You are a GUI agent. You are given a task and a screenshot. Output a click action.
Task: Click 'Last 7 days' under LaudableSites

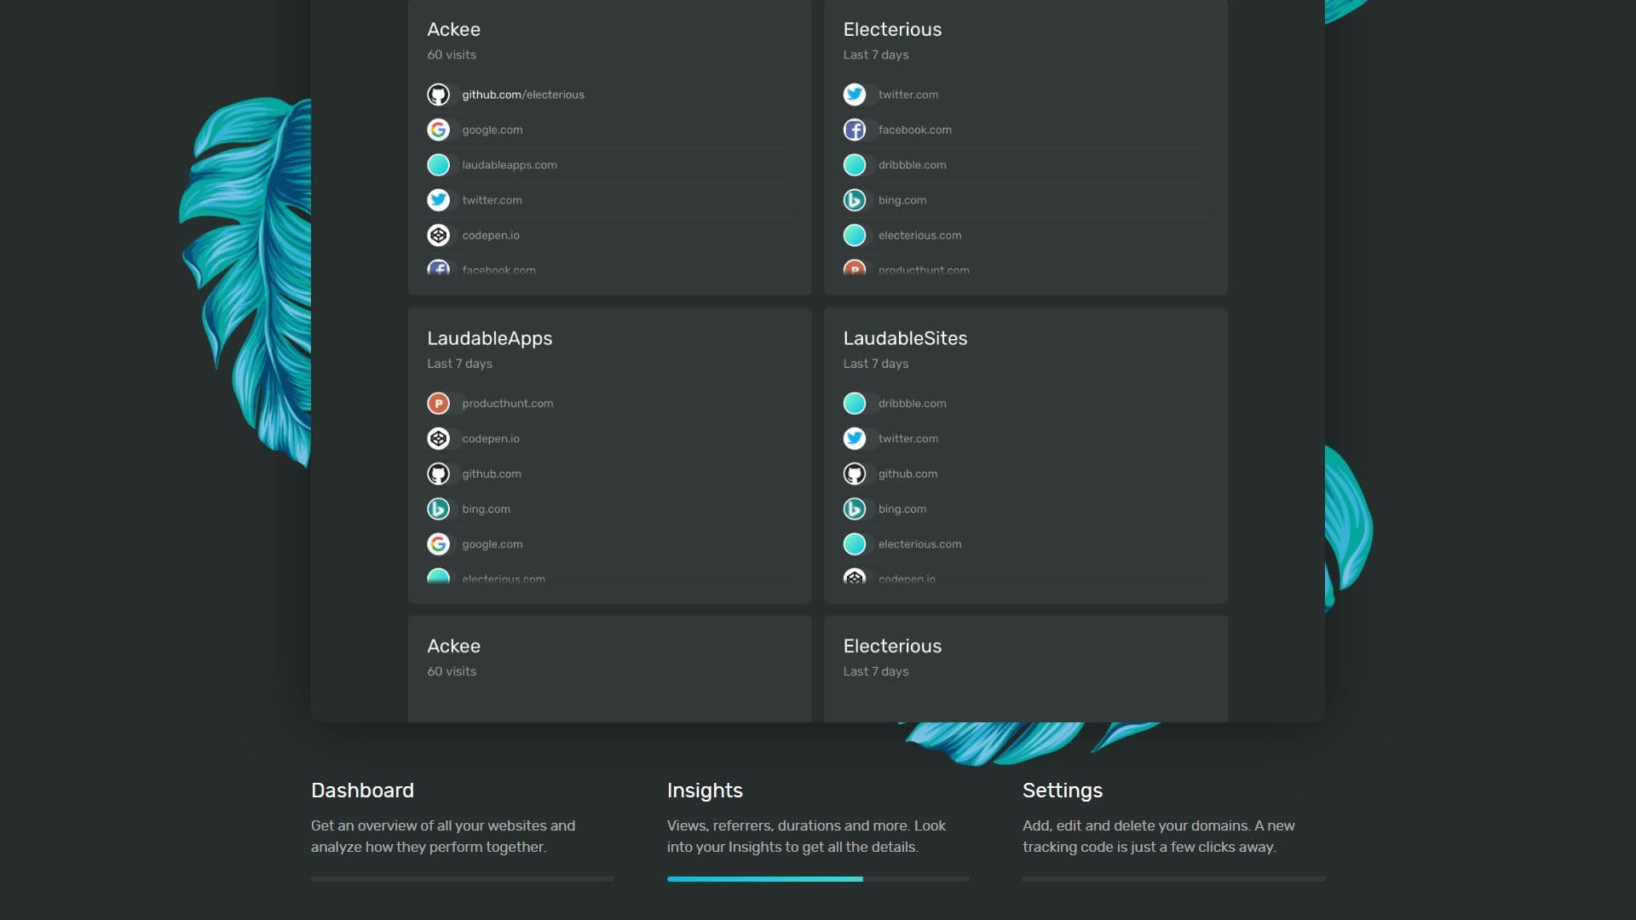click(x=876, y=363)
